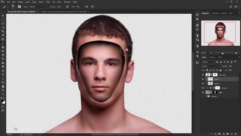This screenshot has width=241, height=136.
Task: Open the Actions panel play icon
Action: pos(197,19)
